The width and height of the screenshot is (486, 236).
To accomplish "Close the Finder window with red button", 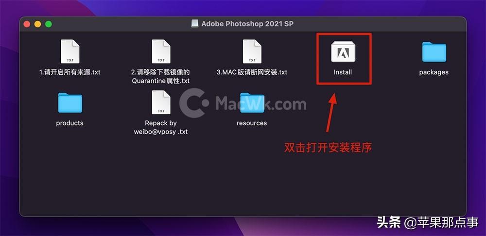I will click(27, 24).
